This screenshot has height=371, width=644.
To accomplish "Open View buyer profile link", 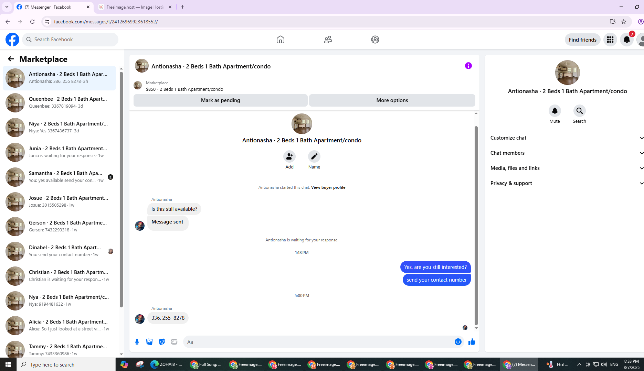I will [328, 187].
